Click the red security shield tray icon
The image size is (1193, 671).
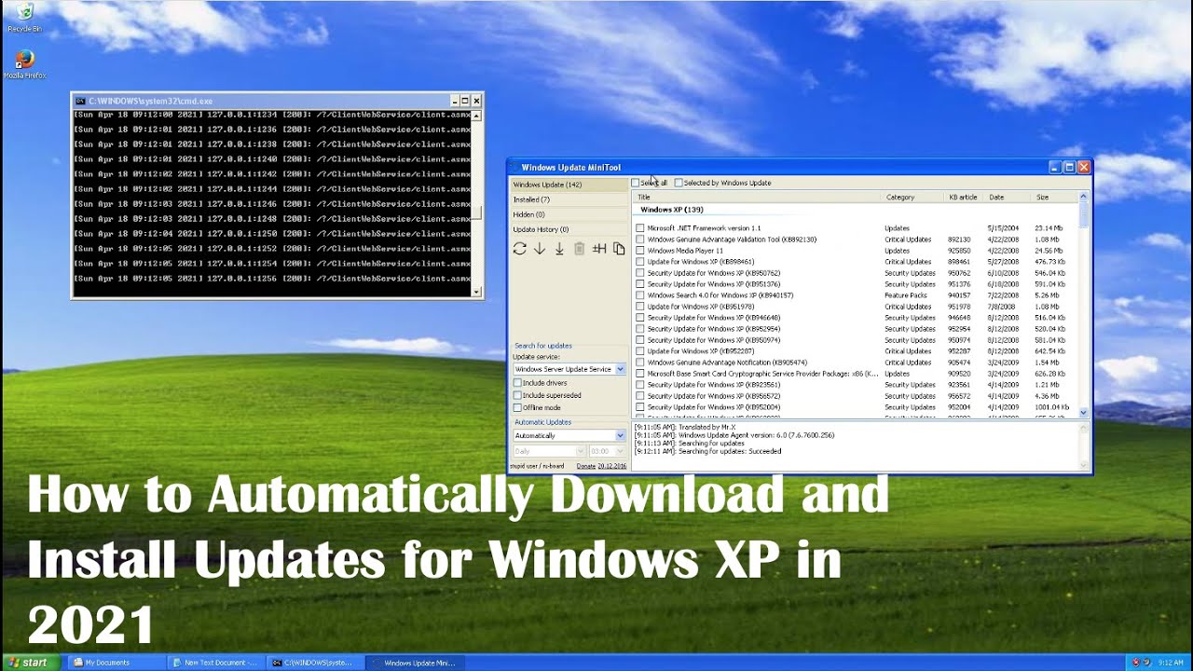pos(1135,663)
